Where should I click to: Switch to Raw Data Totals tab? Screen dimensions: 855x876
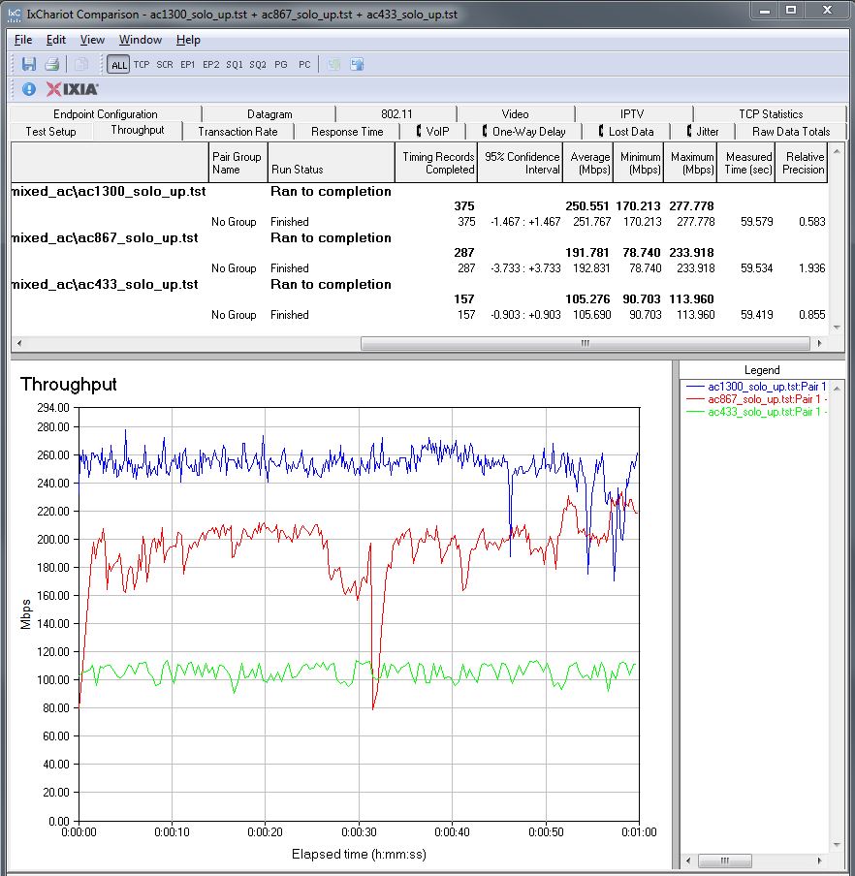coord(791,132)
